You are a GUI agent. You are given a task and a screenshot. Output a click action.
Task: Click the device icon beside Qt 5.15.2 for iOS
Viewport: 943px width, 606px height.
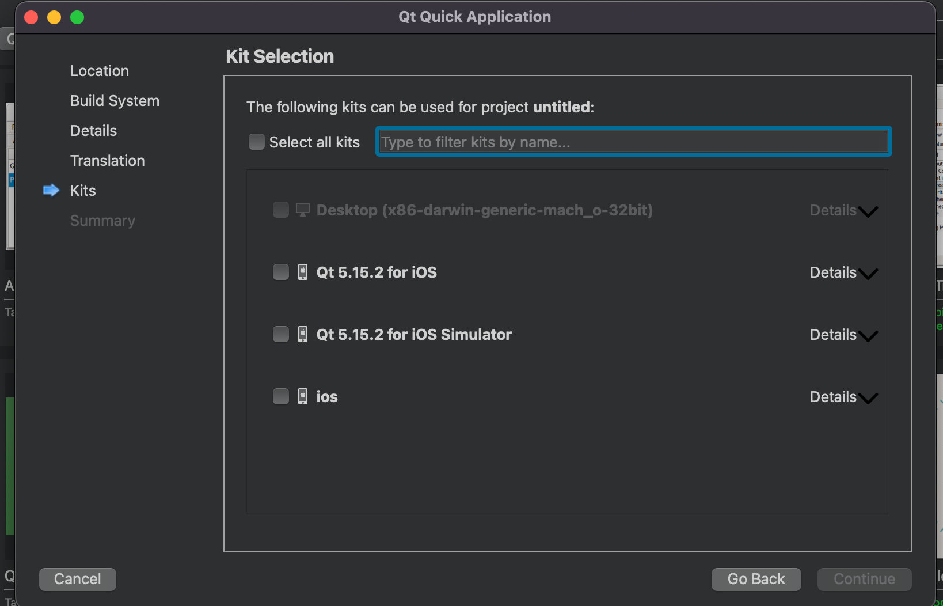[303, 272]
